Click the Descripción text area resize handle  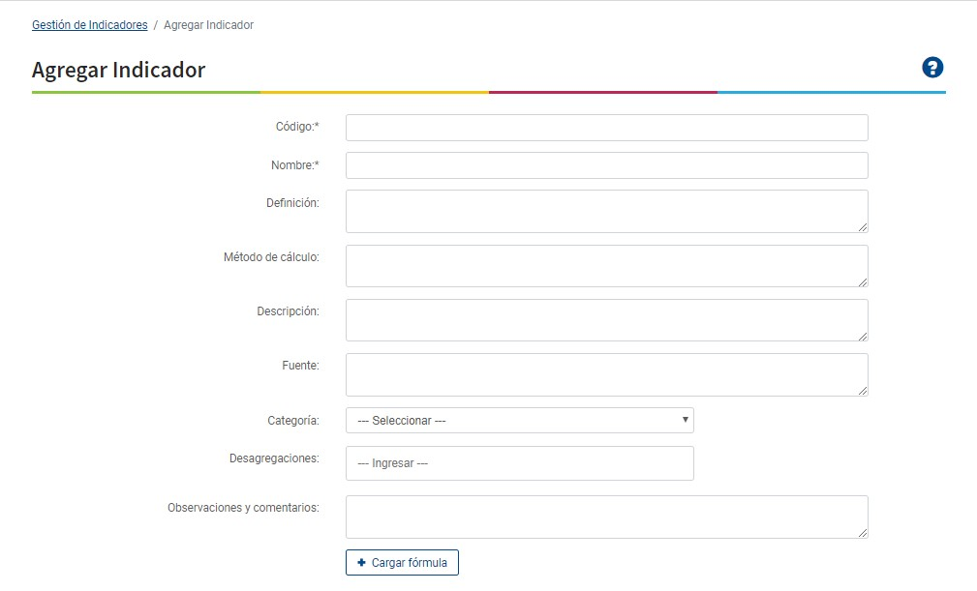pos(863,336)
